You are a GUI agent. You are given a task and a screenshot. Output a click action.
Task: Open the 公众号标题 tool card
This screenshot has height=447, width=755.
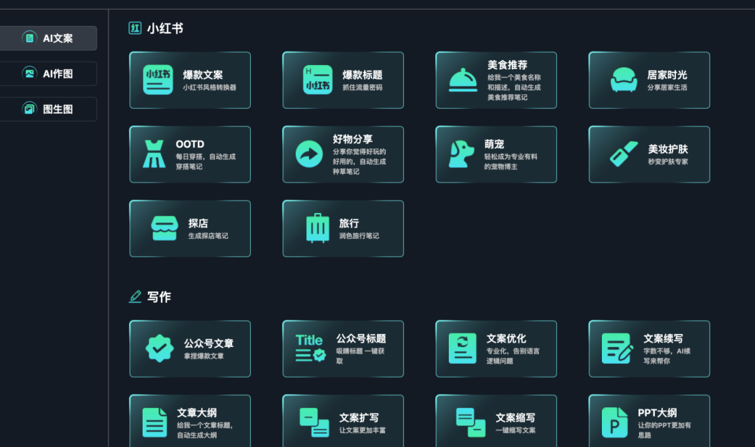pyautogui.click(x=343, y=349)
